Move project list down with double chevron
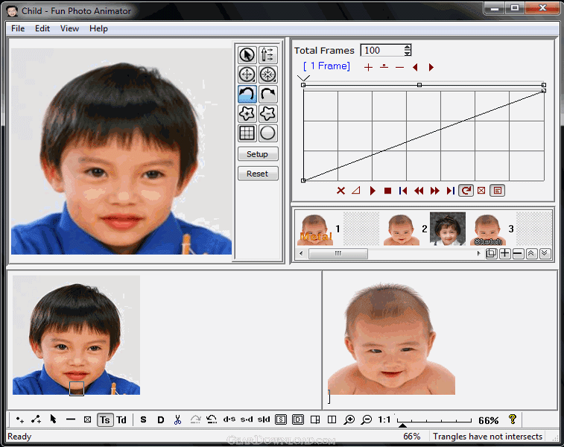This screenshot has height=447, width=564. point(545,253)
